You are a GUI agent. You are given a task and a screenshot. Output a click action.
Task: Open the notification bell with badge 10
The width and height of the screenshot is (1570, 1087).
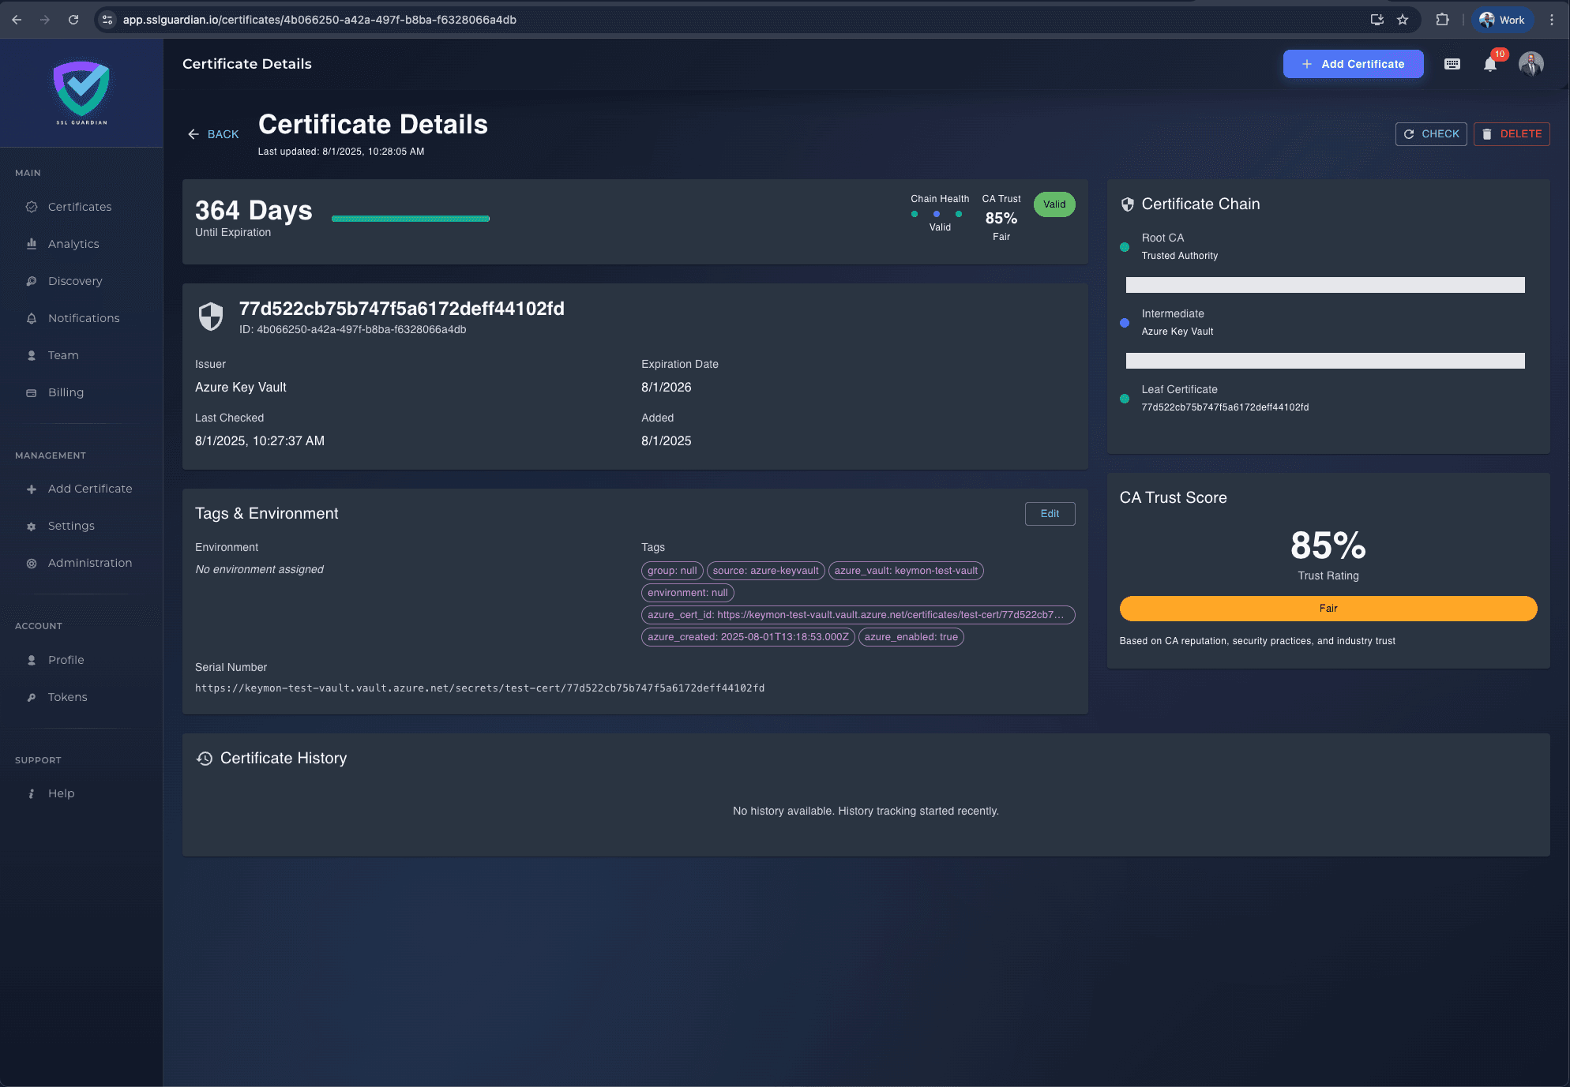tap(1490, 64)
